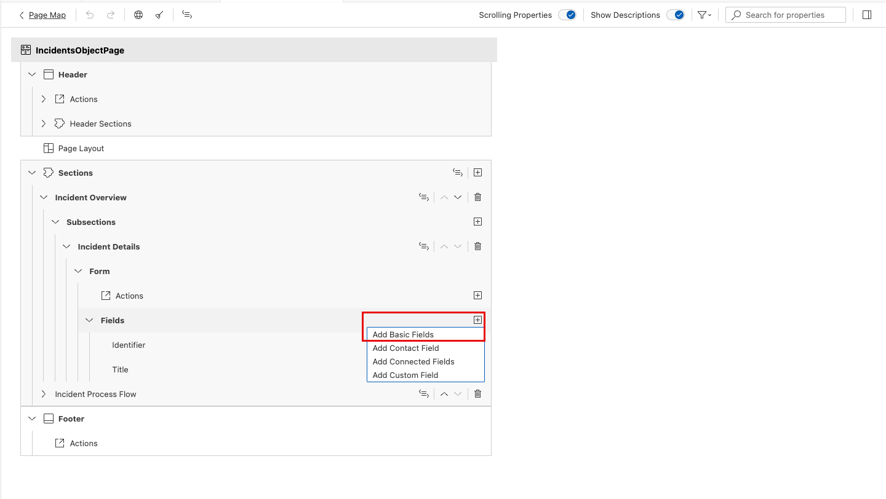Delete the Incident Overview section
The width and height of the screenshot is (886, 499).
pos(477,197)
